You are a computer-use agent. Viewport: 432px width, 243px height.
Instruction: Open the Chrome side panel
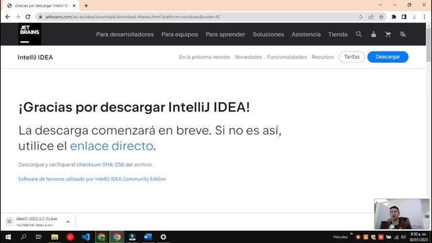coord(404,17)
